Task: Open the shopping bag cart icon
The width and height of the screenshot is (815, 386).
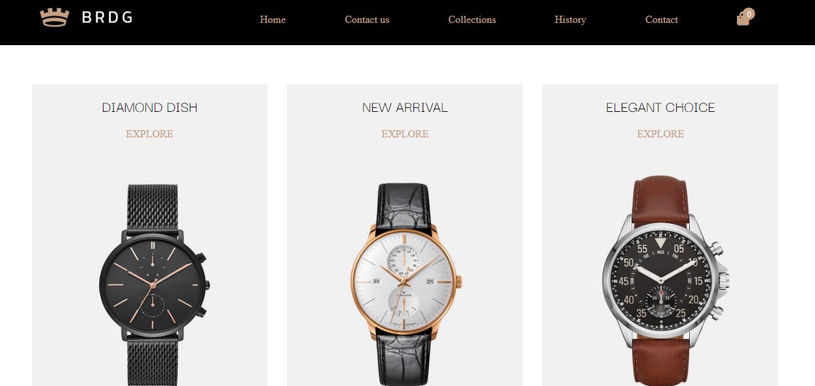Action: pyautogui.click(x=743, y=20)
